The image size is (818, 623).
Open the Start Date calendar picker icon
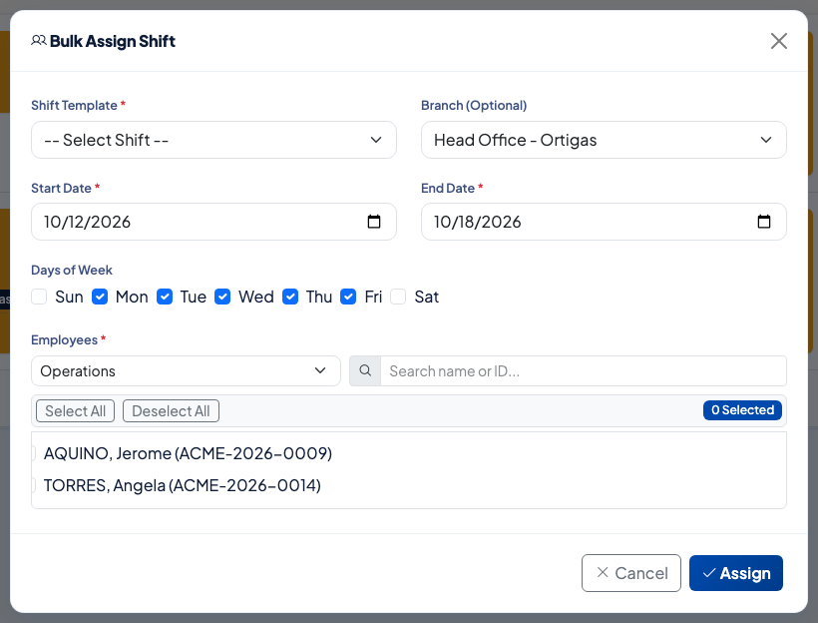373,222
